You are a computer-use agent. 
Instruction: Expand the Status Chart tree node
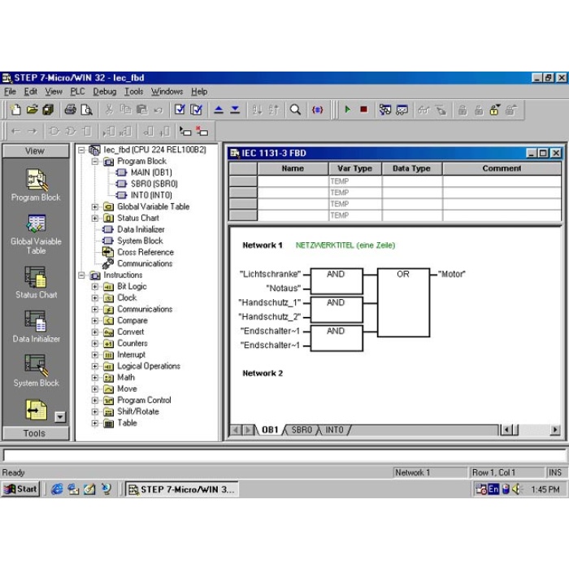(95, 218)
